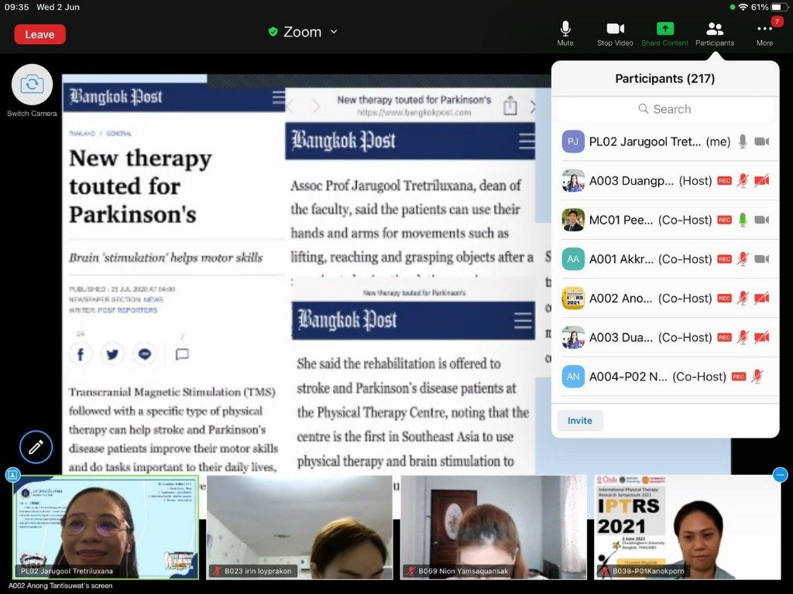Tap the muted mic icon for A004-P02 N...

pyautogui.click(x=757, y=377)
